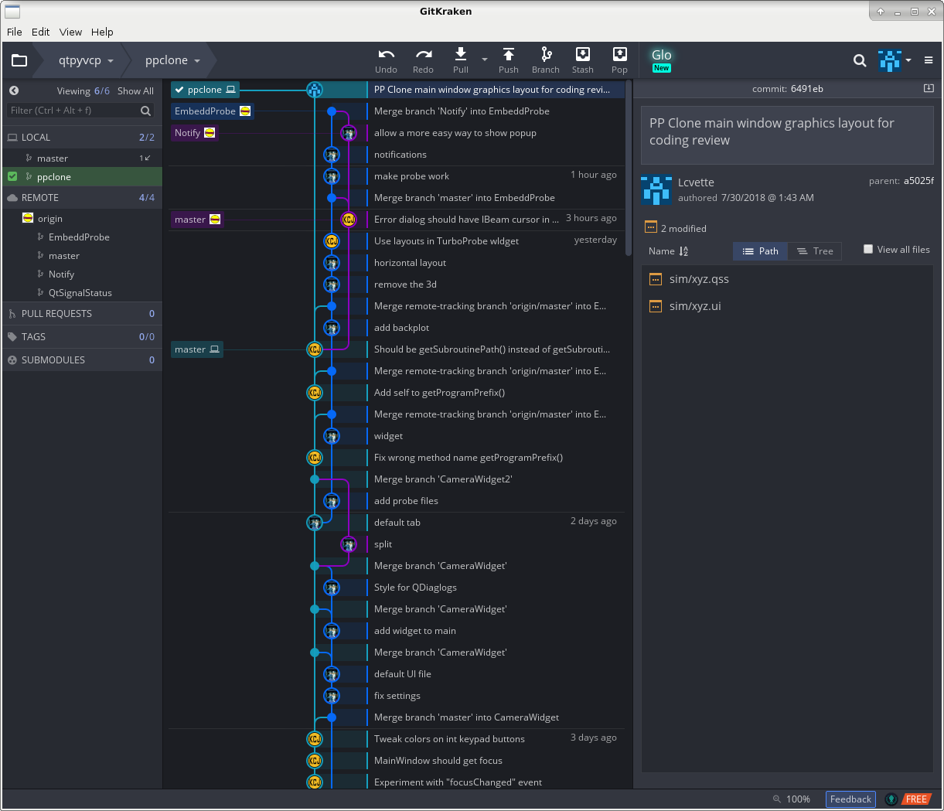Expand the user profile dropdown arrow

click(x=908, y=60)
